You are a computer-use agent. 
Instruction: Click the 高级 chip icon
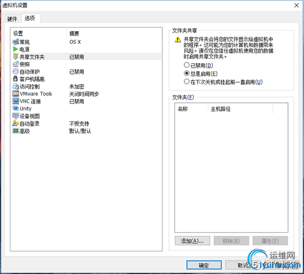[15, 131]
